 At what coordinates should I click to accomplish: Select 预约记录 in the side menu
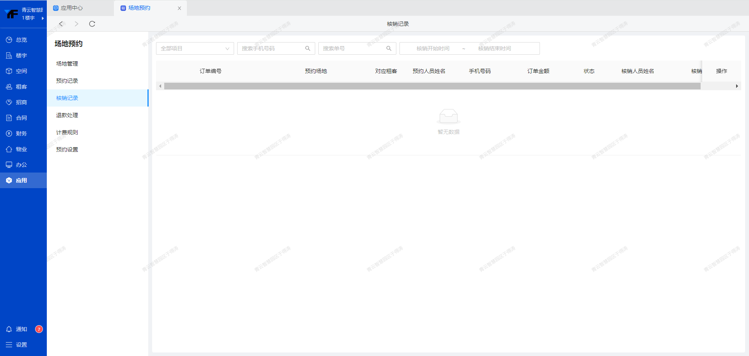pos(67,81)
